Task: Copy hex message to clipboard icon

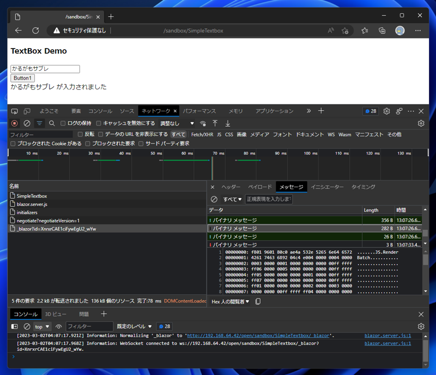Action: tap(258, 301)
